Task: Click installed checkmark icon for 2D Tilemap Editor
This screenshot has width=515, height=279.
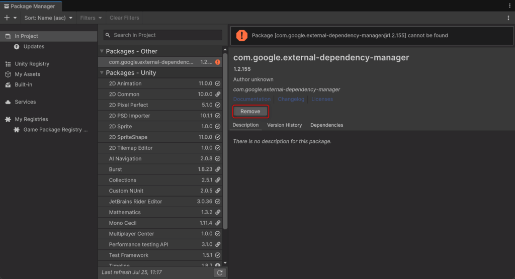Action: click(218, 148)
